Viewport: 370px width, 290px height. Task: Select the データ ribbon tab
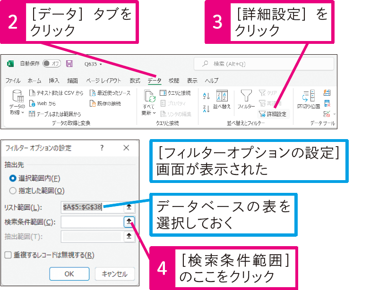pyautogui.click(x=155, y=81)
